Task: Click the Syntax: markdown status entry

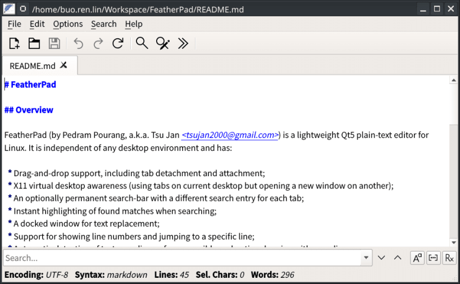Action: click(111, 275)
